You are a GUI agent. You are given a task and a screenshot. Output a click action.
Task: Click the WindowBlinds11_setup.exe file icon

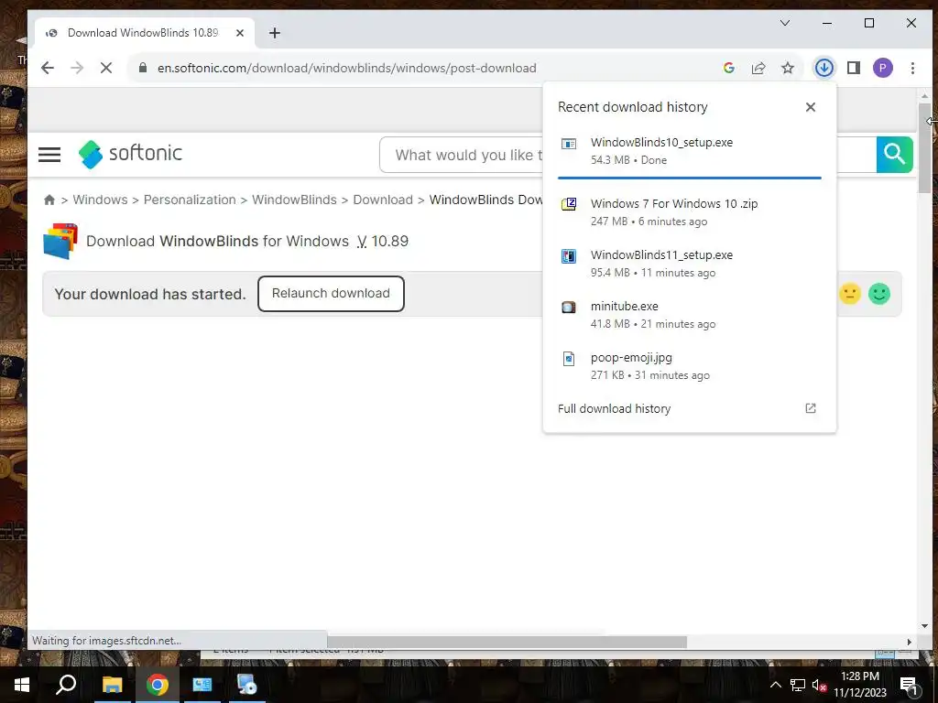tap(568, 256)
